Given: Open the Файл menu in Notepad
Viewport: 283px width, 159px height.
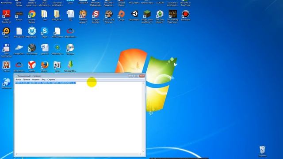Looking at the screenshot, I should point(18,79).
